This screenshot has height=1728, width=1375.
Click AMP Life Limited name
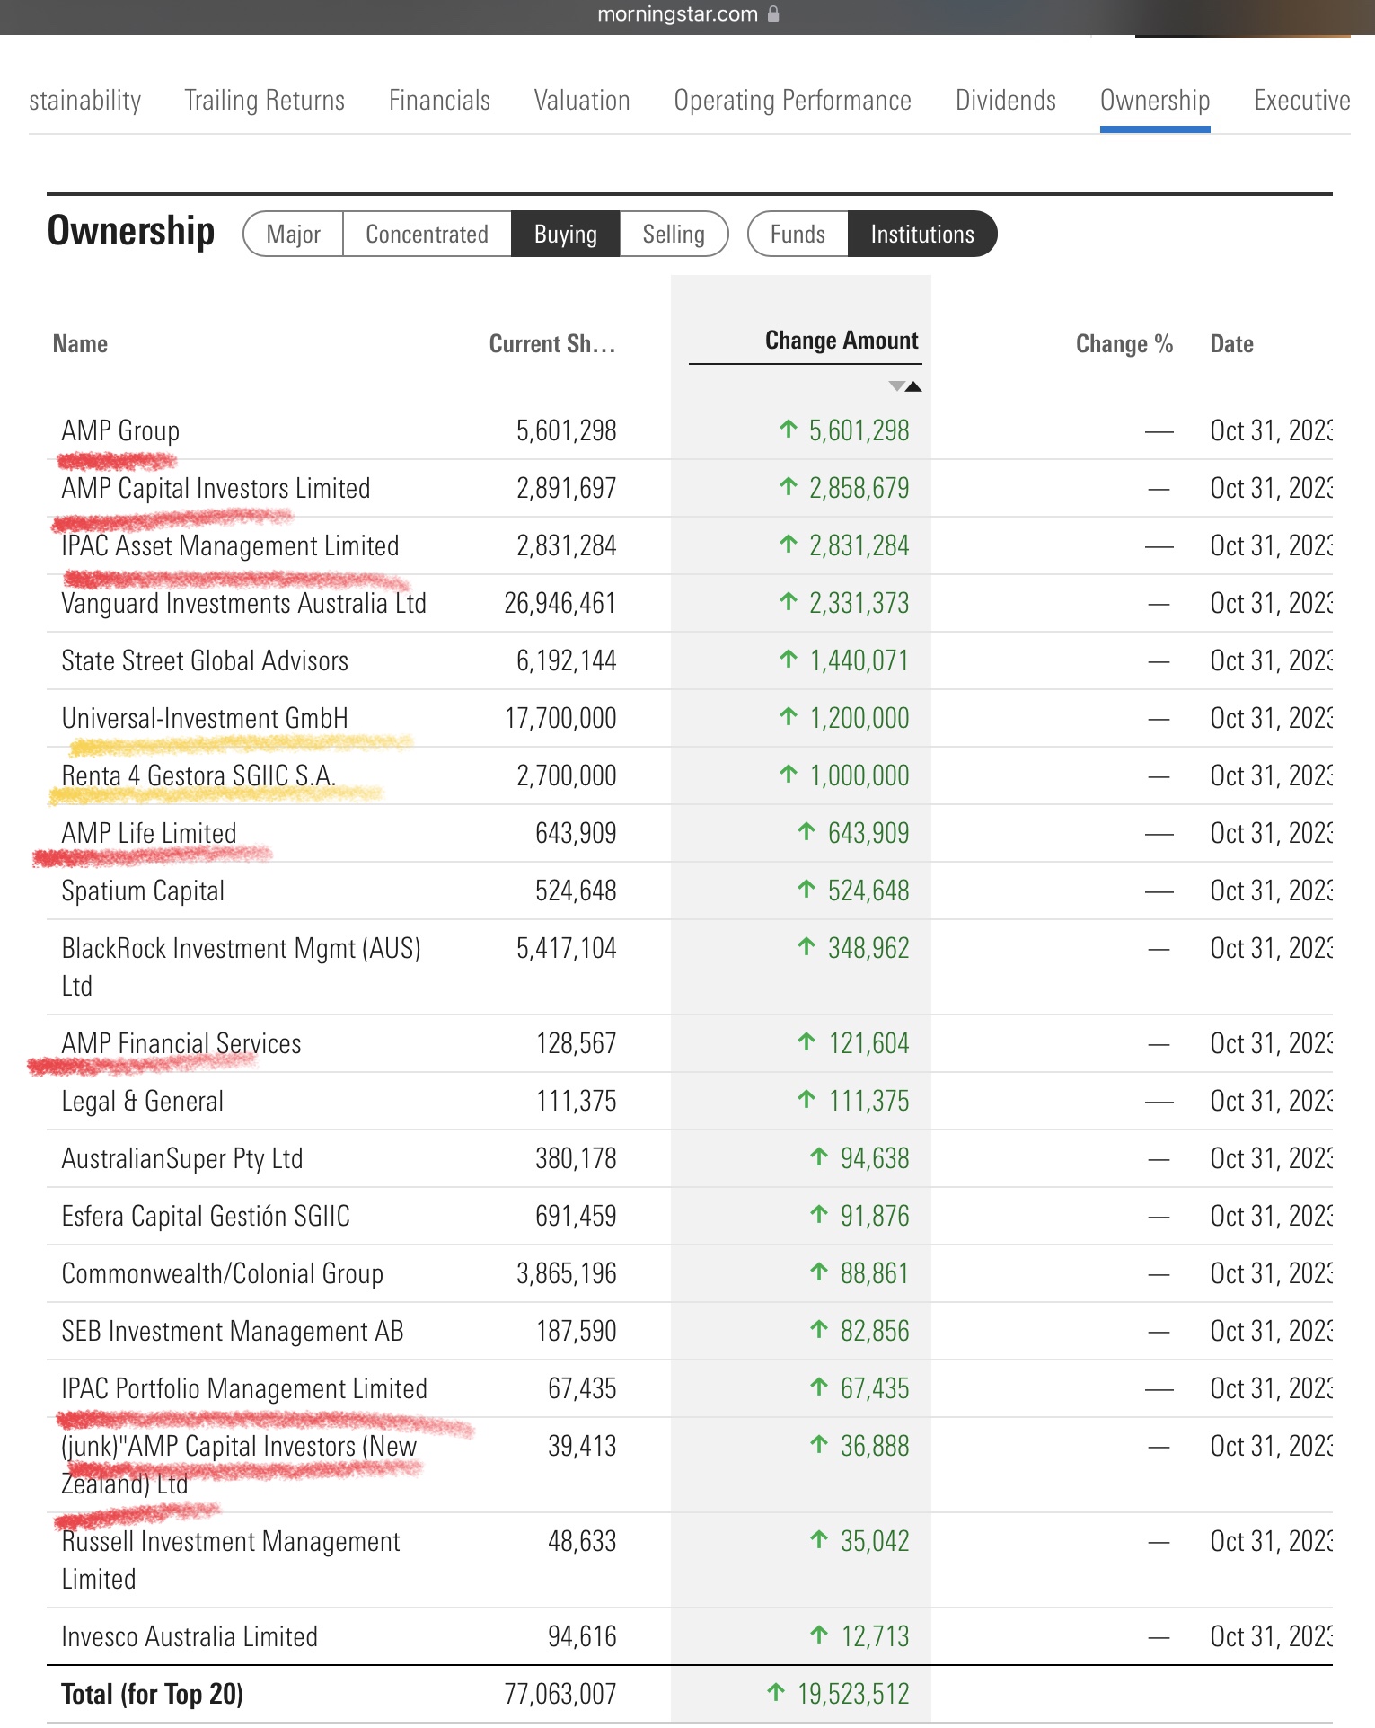(149, 833)
